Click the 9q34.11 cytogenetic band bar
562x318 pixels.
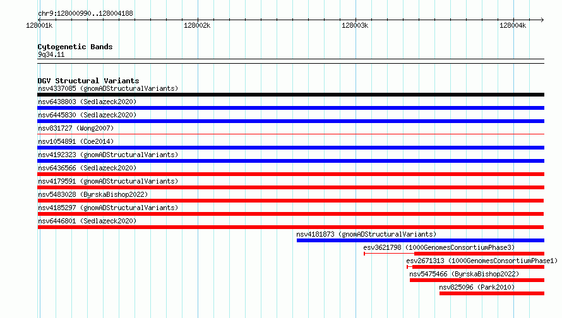(x=290, y=61)
